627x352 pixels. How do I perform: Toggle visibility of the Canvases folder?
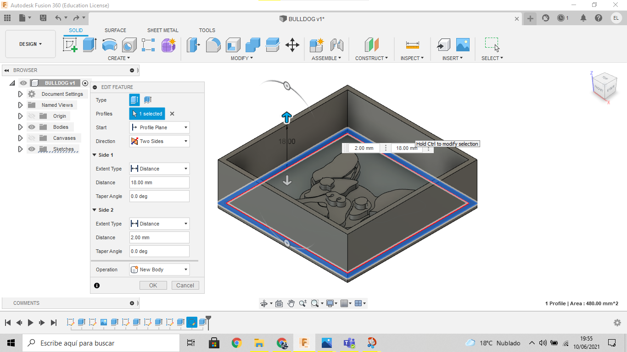tap(32, 138)
